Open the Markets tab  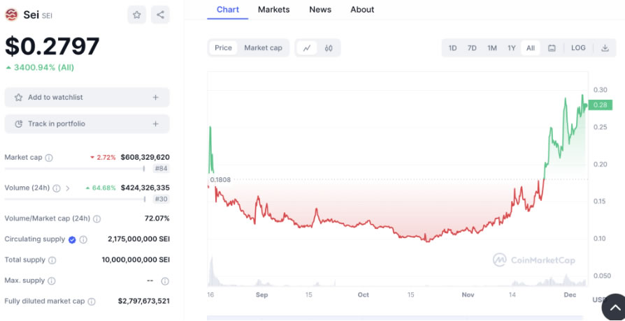tap(274, 10)
